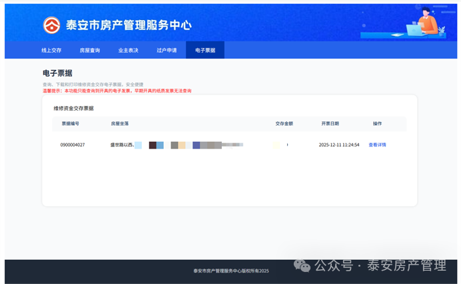Open 查看详情 for receipt 0900004027
Image resolution: width=461 pixels, height=284 pixels.
click(377, 145)
